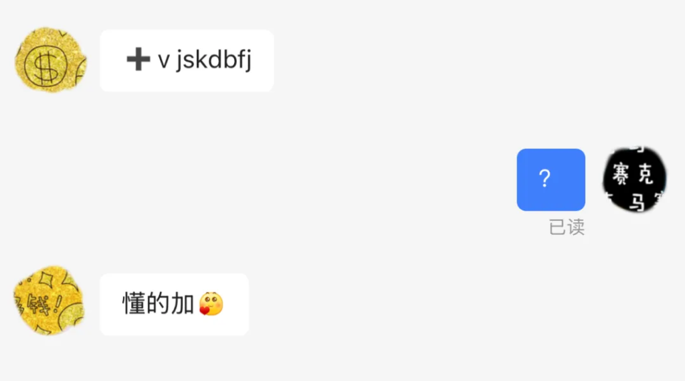Click the 钱 character on lower avatar
Screen dimensions: 685x381
click(x=39, y=303)
